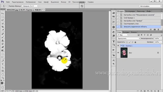
Task: Create a new group folder icon
Action: [152, 91]
